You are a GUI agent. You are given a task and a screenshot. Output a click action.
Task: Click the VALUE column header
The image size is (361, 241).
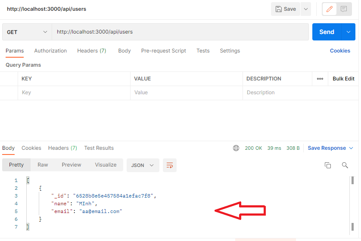[x=143, y=79]
